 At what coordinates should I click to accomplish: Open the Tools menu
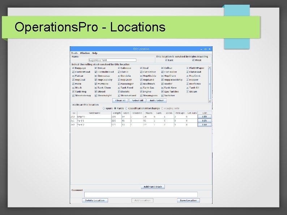coord(74,53)
